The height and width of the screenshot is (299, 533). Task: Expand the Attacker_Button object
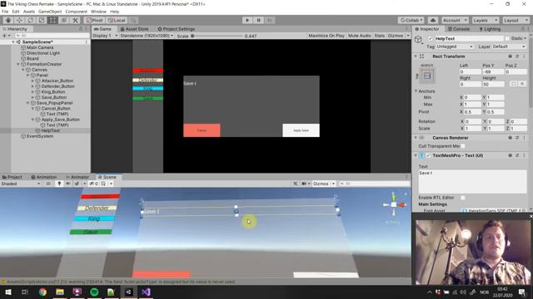click(32, 81)
